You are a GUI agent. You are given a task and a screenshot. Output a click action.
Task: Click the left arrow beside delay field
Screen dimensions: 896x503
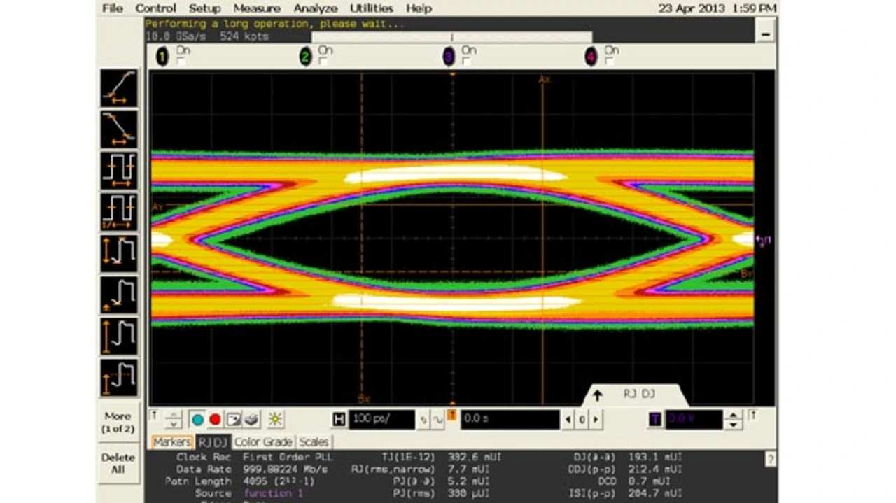[x=568, y=420]
